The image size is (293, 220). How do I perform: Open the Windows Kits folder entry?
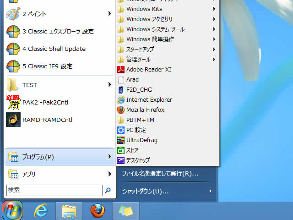pos(167,9)
